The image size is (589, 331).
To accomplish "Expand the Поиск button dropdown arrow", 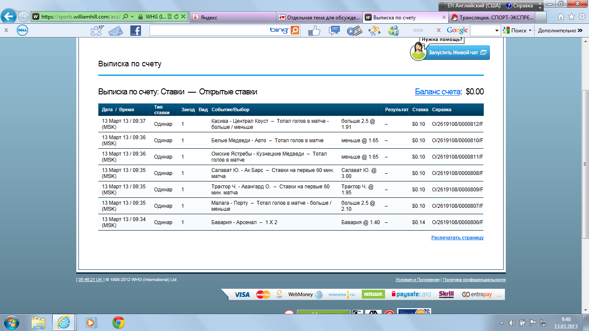I will (x=530, y=31).
